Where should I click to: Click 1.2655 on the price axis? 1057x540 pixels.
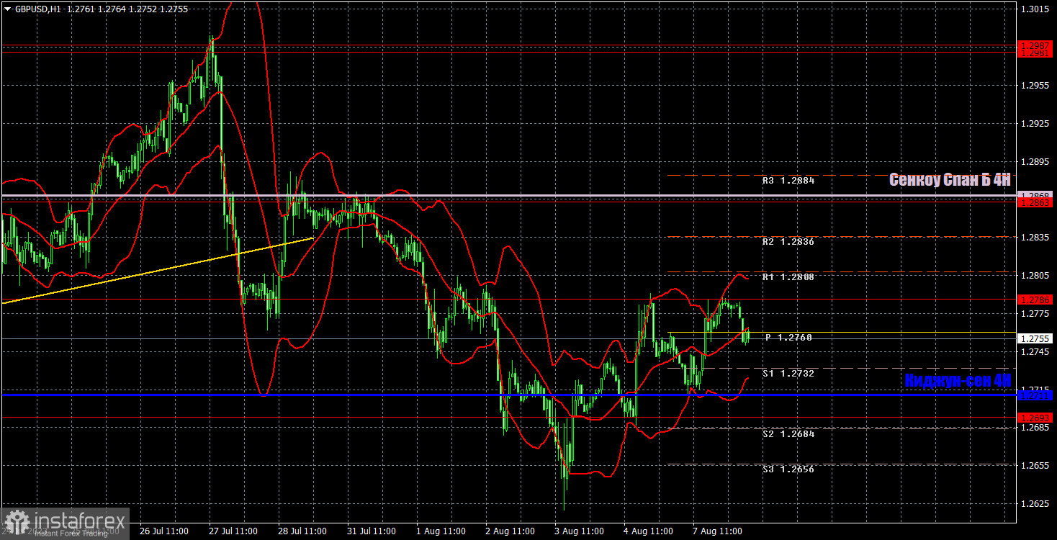[1034, 466]
